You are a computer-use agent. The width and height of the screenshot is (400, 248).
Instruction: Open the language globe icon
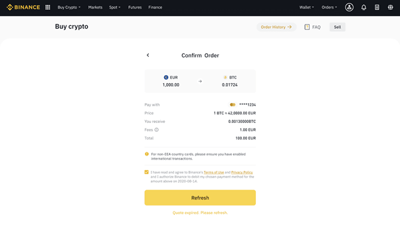(x=390, y=7)
